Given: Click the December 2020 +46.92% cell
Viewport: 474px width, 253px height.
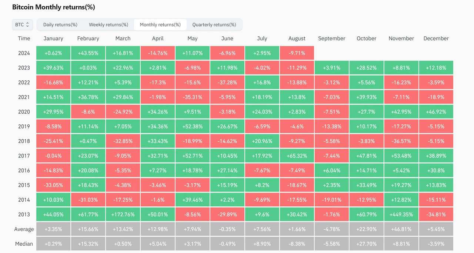Looking at the screenshot, I should click(x=436, y=112).
